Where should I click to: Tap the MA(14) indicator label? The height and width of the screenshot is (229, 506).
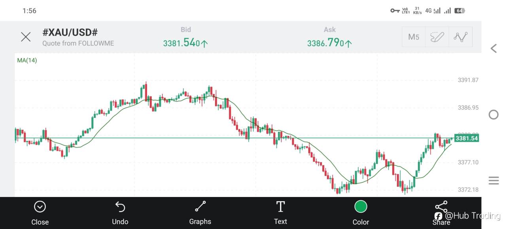point(27,61)
